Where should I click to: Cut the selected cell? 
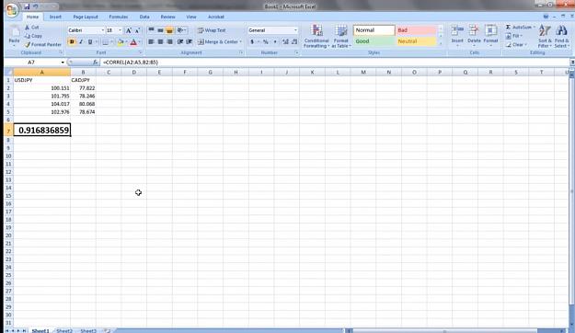click(32, 28)
